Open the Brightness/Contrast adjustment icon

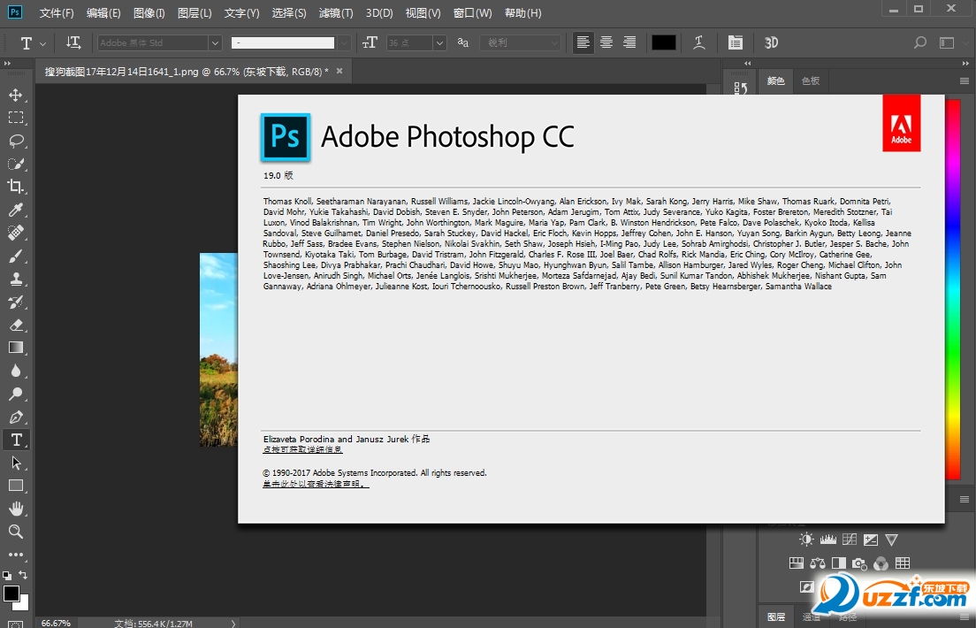click(804, 538)
